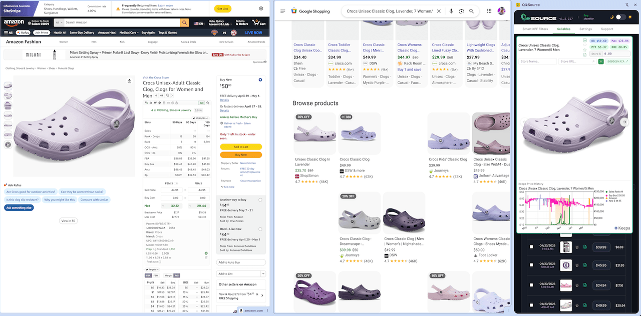Click the Store Name input field
This screenshot has height=316, width=641.
pos(537,61)
